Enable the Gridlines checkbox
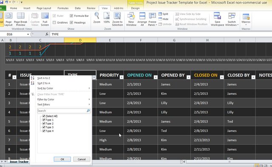The width and height of the screenshot is (272, 167). 54,23
